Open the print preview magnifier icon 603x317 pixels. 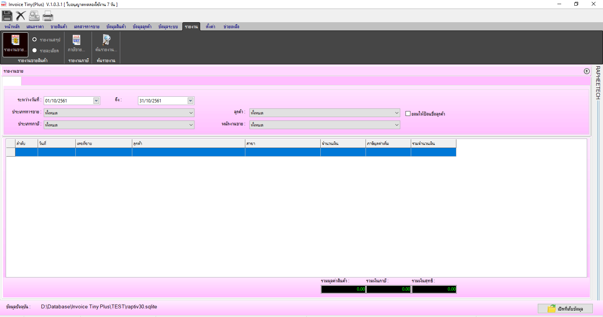(34, 16)
